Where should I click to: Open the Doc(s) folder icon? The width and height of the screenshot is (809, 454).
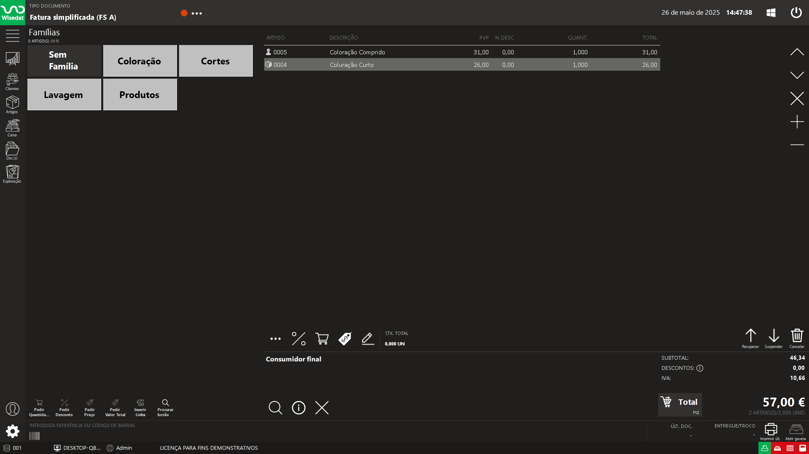[x=12, y=151]
